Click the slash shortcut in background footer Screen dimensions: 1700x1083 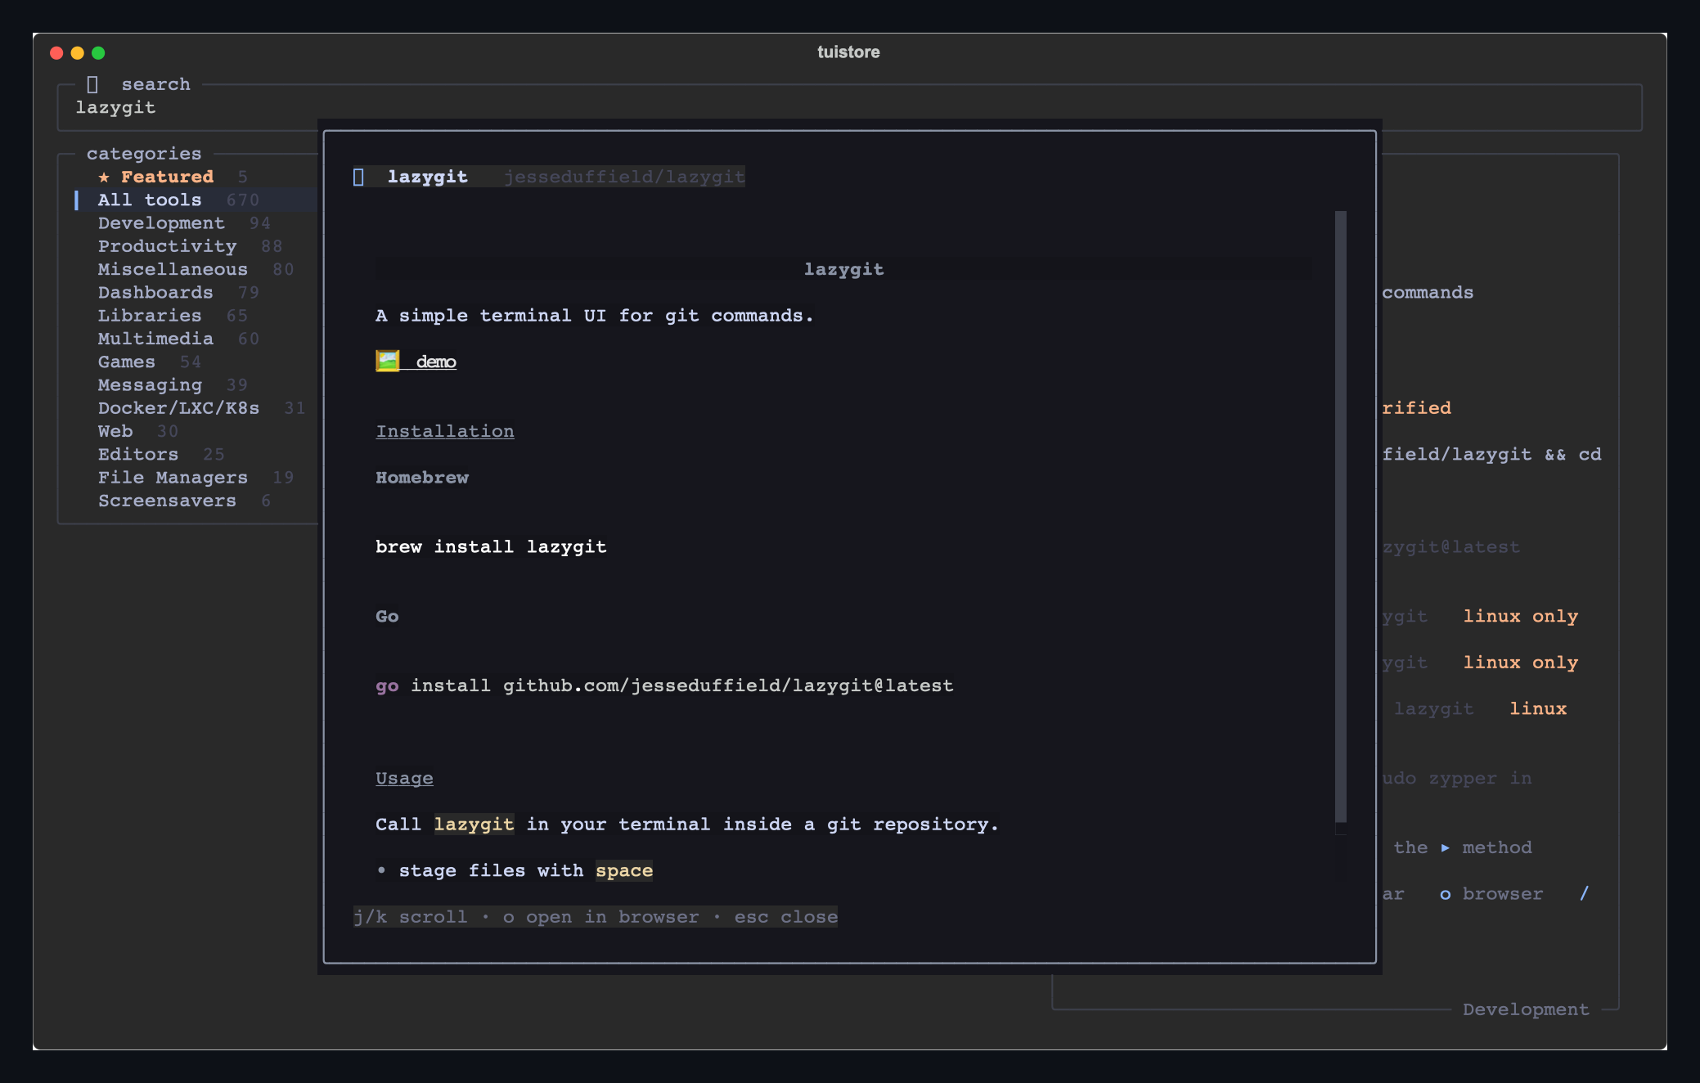[1584, 893]
